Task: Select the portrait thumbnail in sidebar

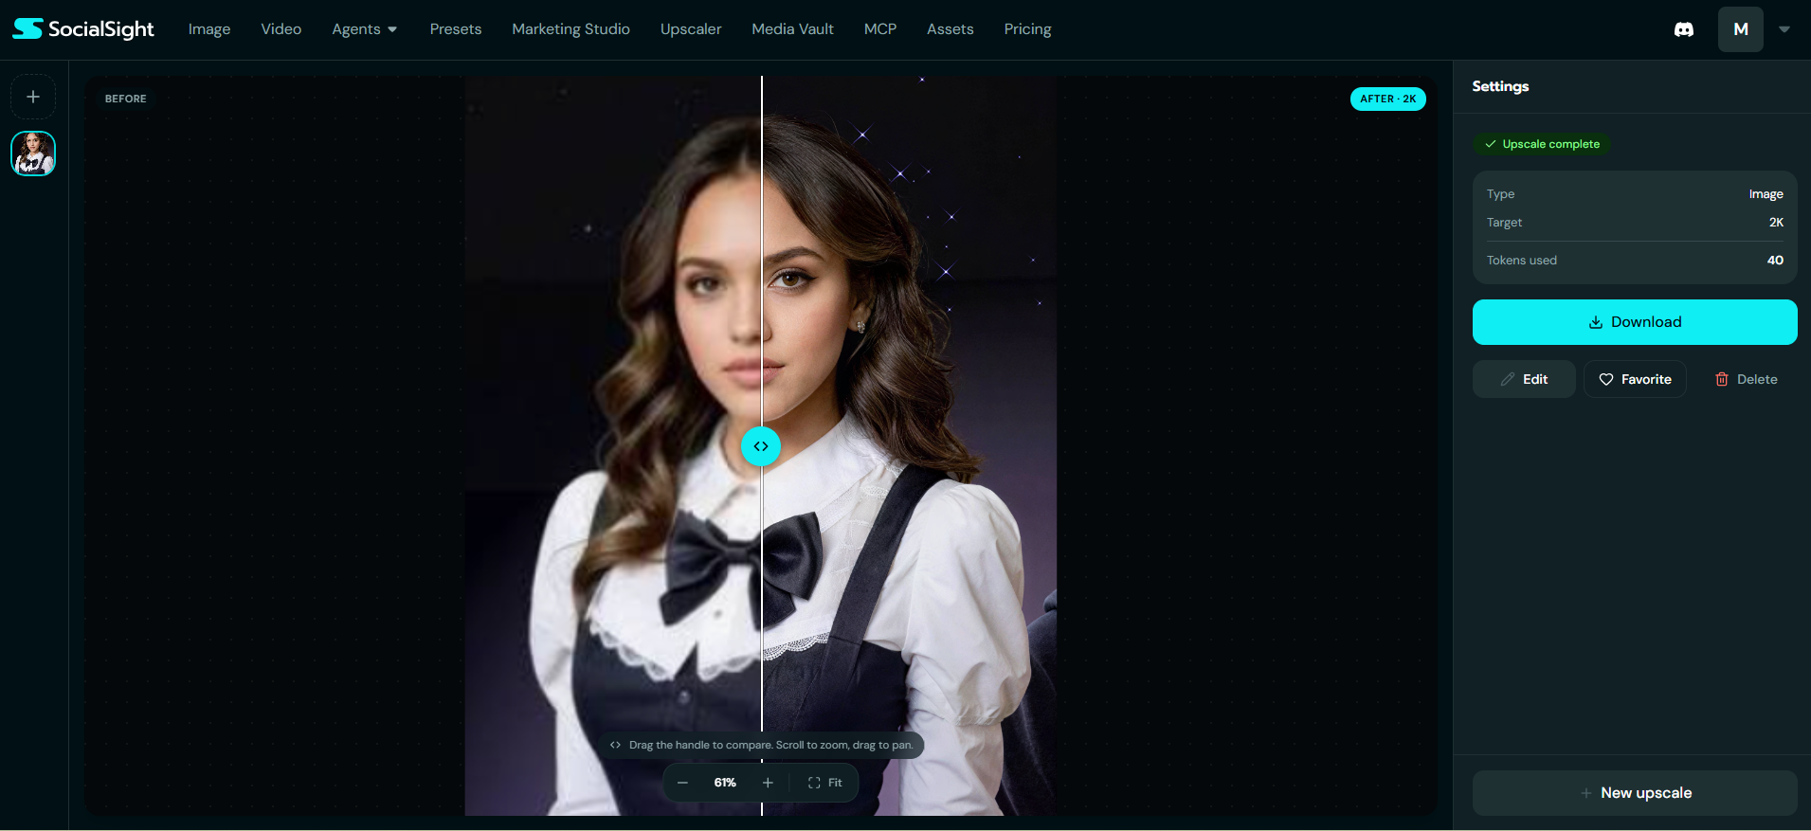Action: coord(33,154)
